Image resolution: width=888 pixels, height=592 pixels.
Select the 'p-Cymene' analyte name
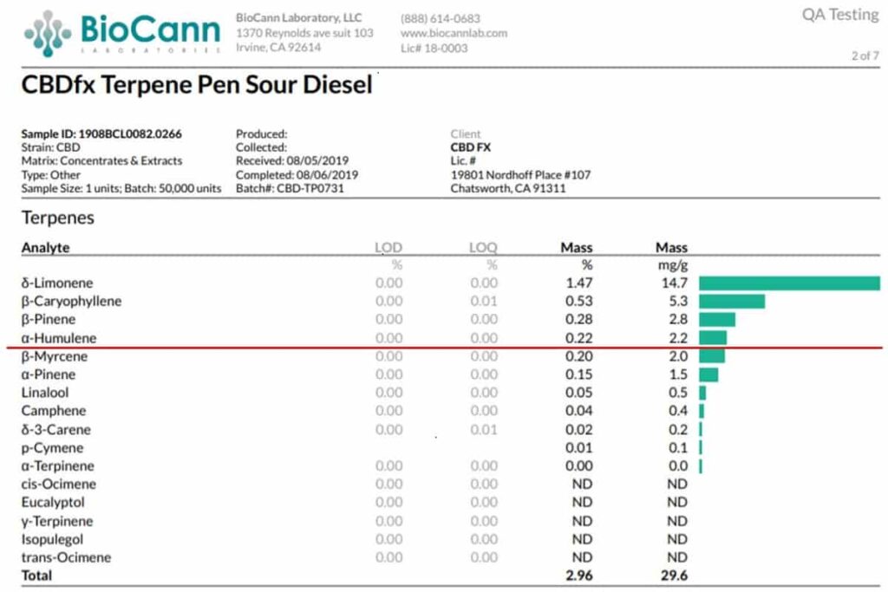click(x=52, y=447)
